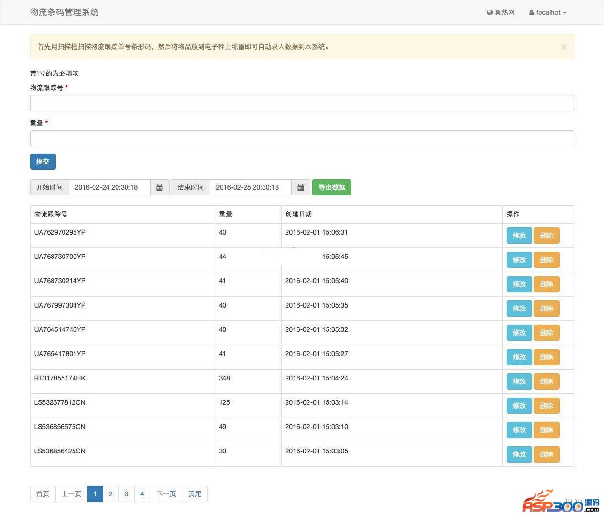
Task: Open the end time calendar picker icon
Action: [300, 187]
